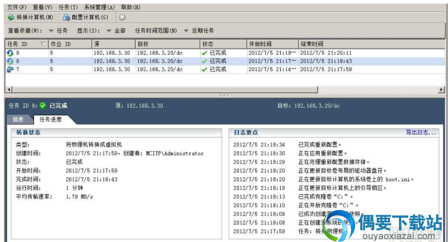The width and height of the screenshot is (448, 242).
Task: Click the horizontal scrollbar thumb
Action: [x=165, y=90]
